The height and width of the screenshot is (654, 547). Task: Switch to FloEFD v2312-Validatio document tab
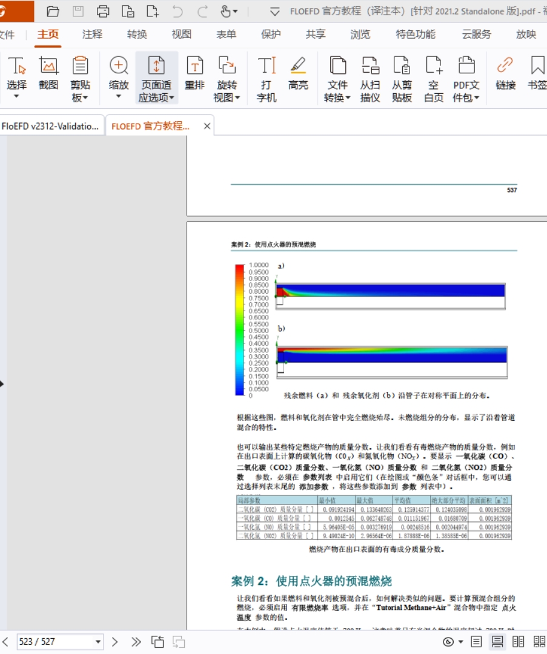point(50,126)
